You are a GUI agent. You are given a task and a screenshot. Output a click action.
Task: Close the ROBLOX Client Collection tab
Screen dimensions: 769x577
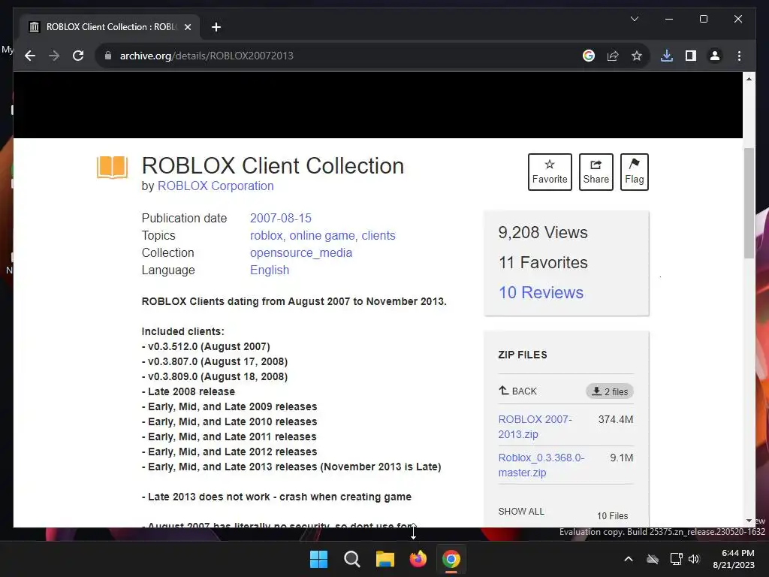point(187,27)
